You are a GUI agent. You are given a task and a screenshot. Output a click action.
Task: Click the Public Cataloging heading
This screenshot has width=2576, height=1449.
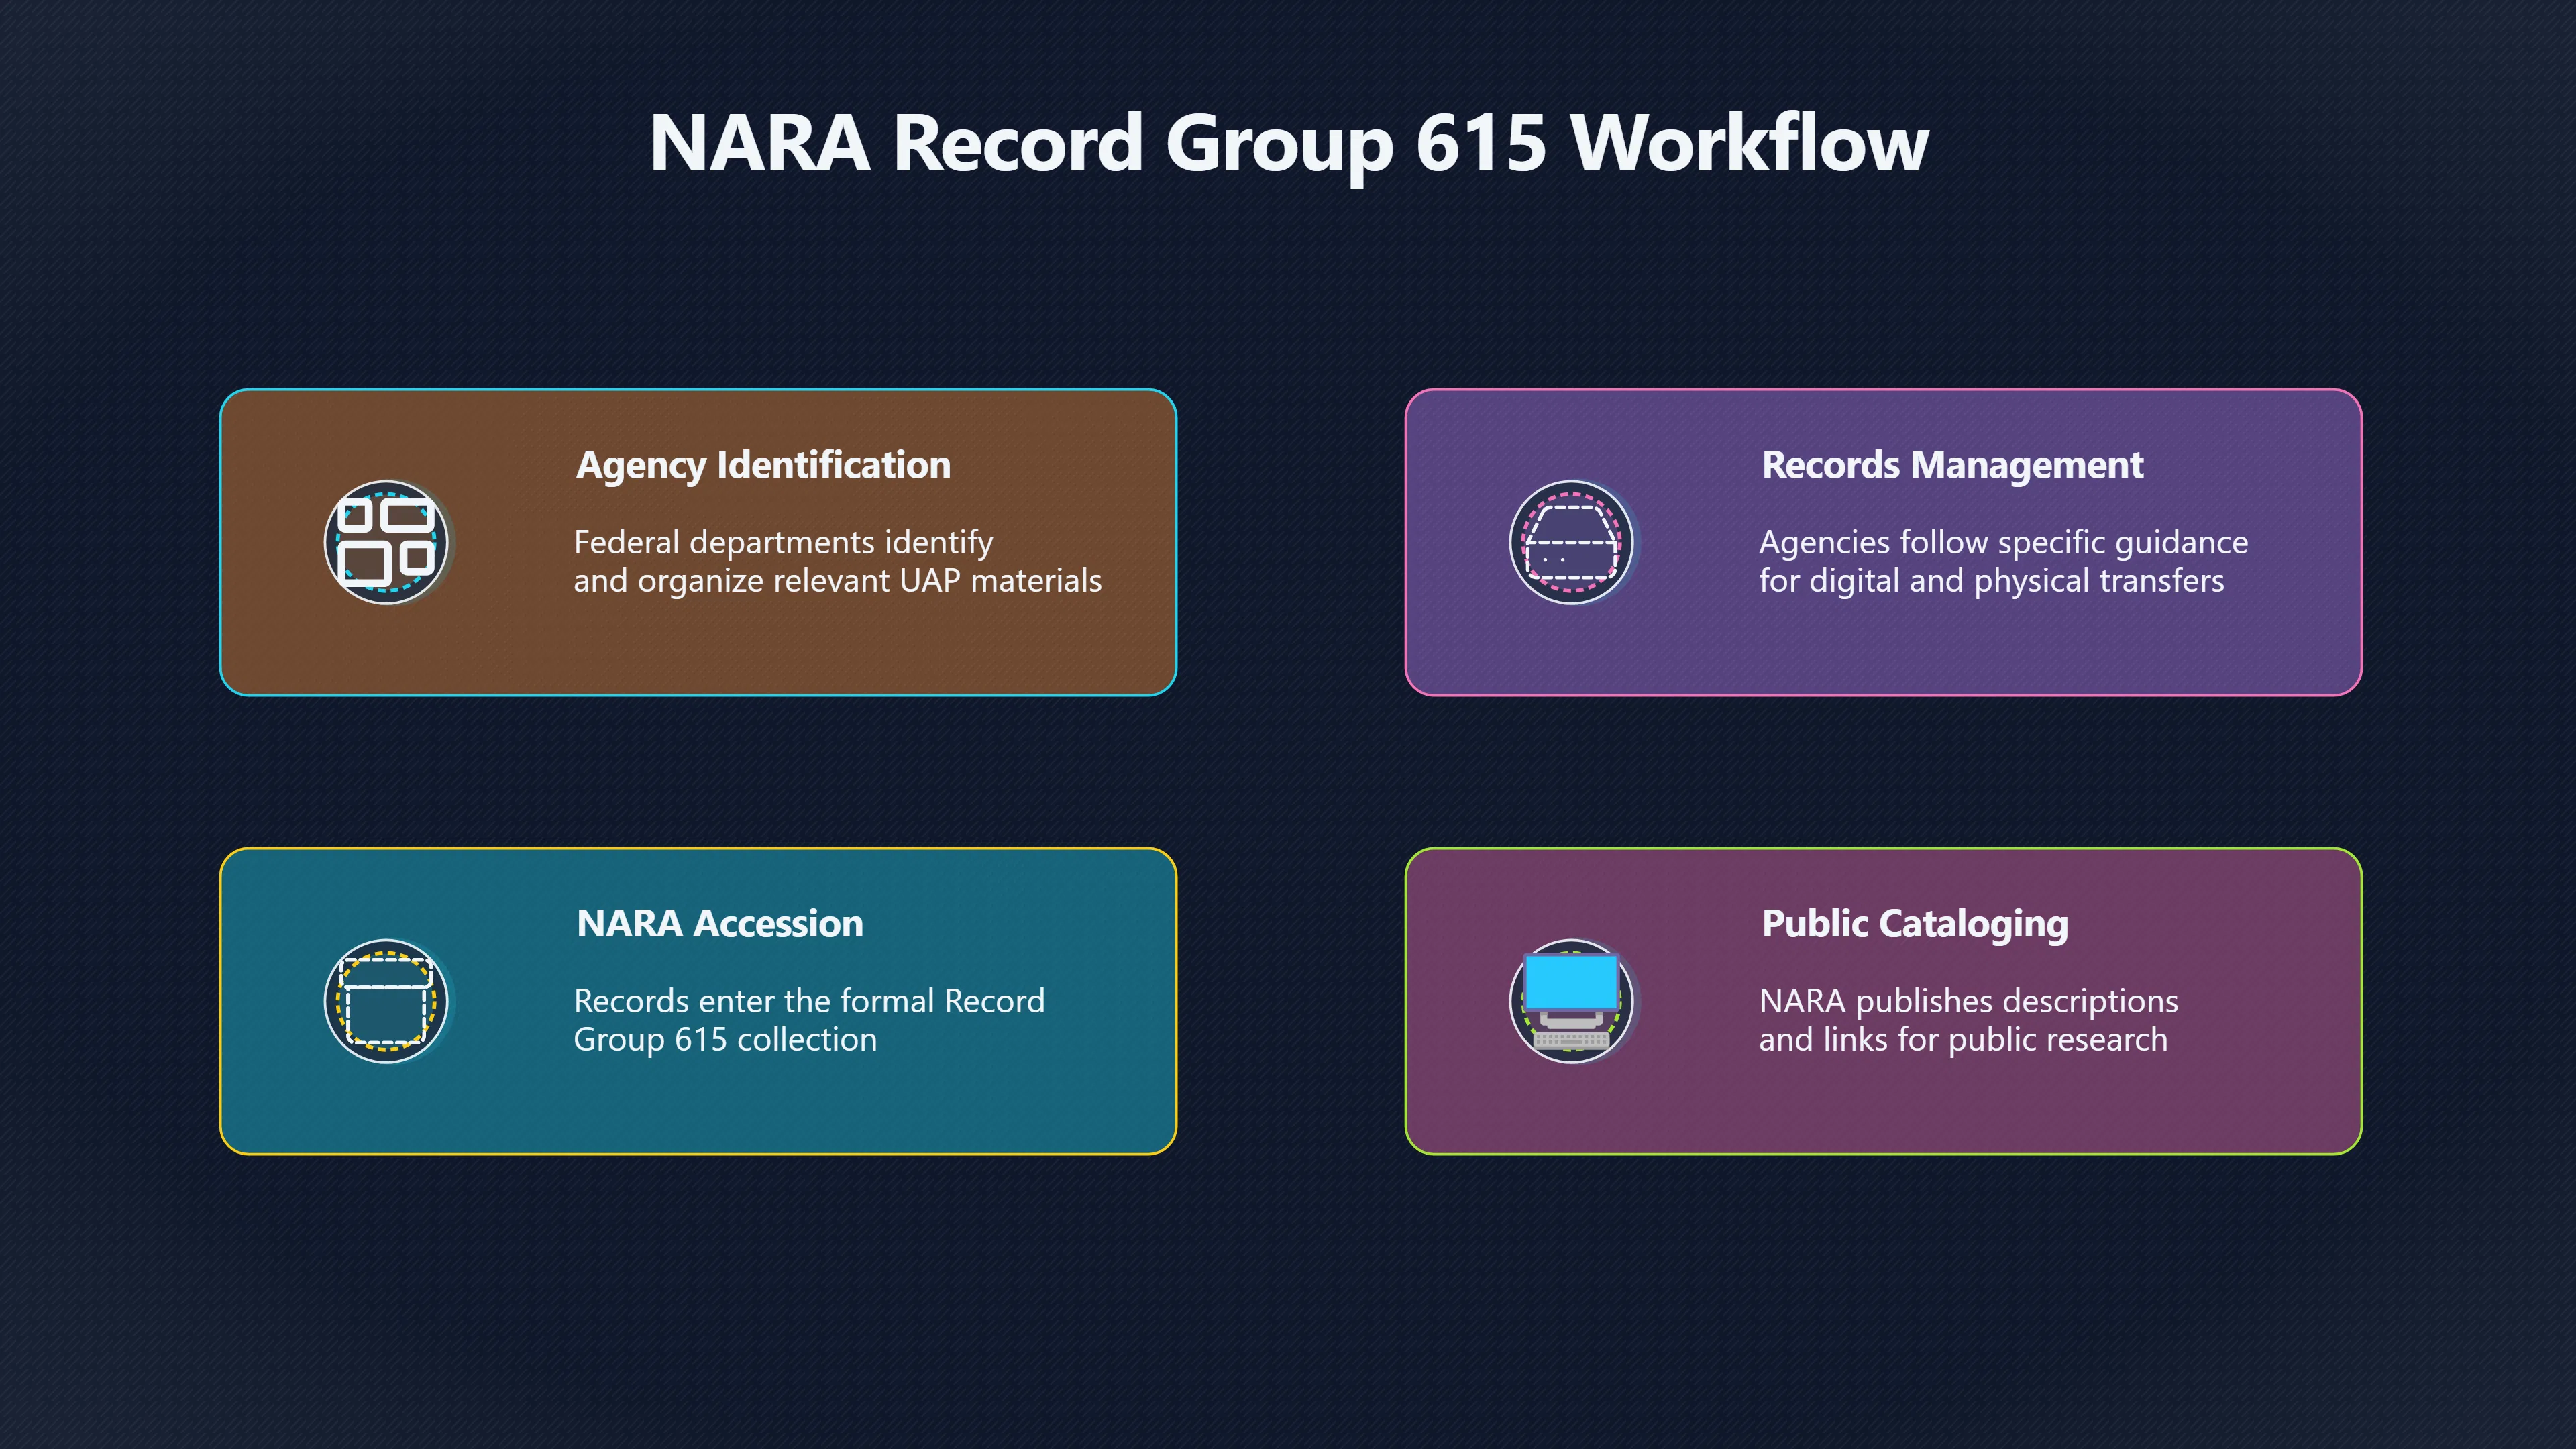(x=1914, y=924)
